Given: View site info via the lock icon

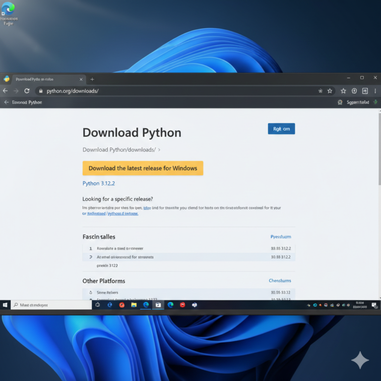Looking at the screenshot, I should tap(41, 91).
